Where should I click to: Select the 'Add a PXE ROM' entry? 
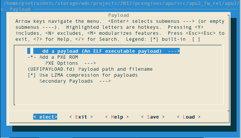53,57
